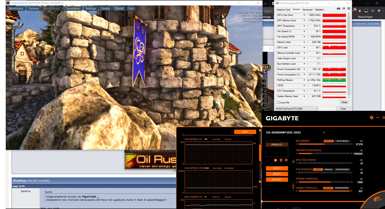Expand the GV-N2060WF2OC-6GD card dropdown
Screen dimensions: 385x209
(x=324, y=133)
